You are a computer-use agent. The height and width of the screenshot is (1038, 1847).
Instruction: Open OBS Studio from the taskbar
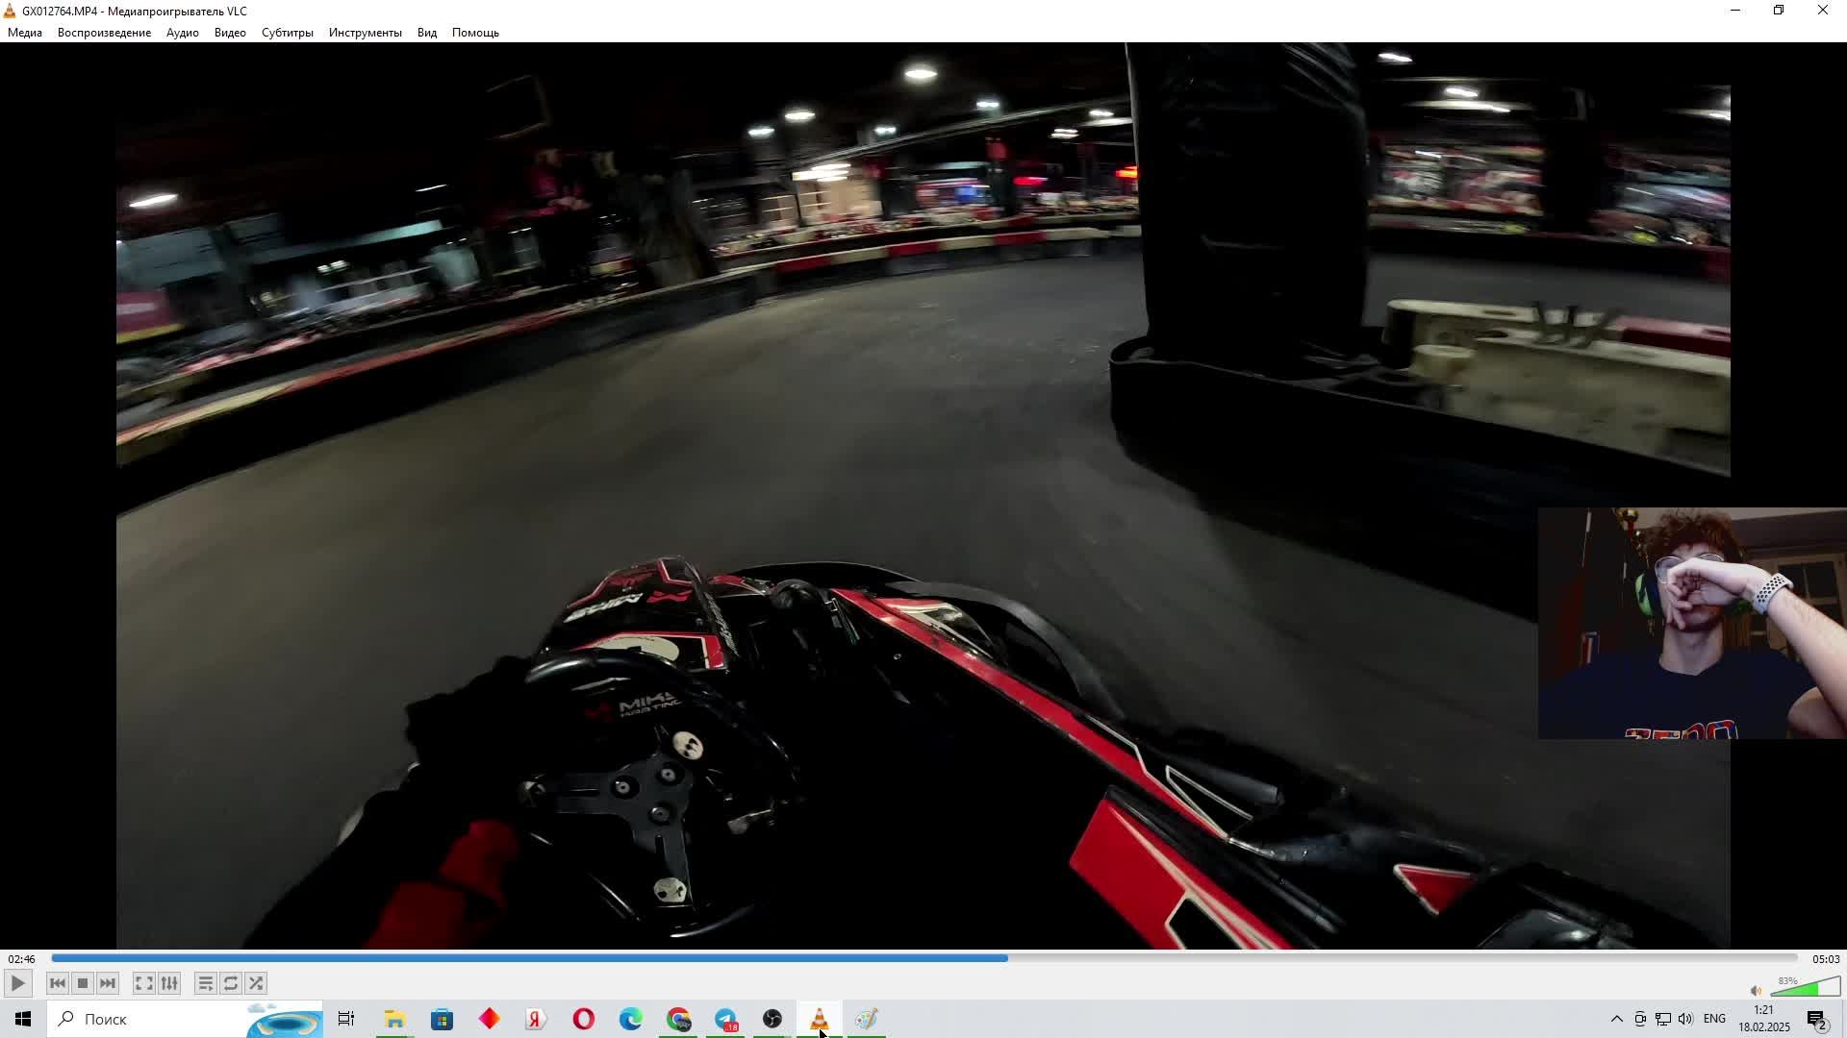click(x=772, y=1019)
